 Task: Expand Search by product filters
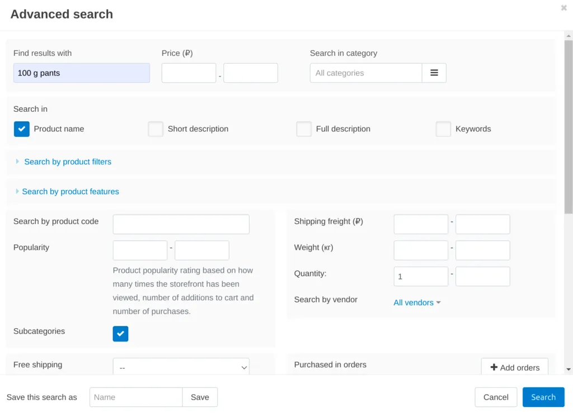coord(68,162)
